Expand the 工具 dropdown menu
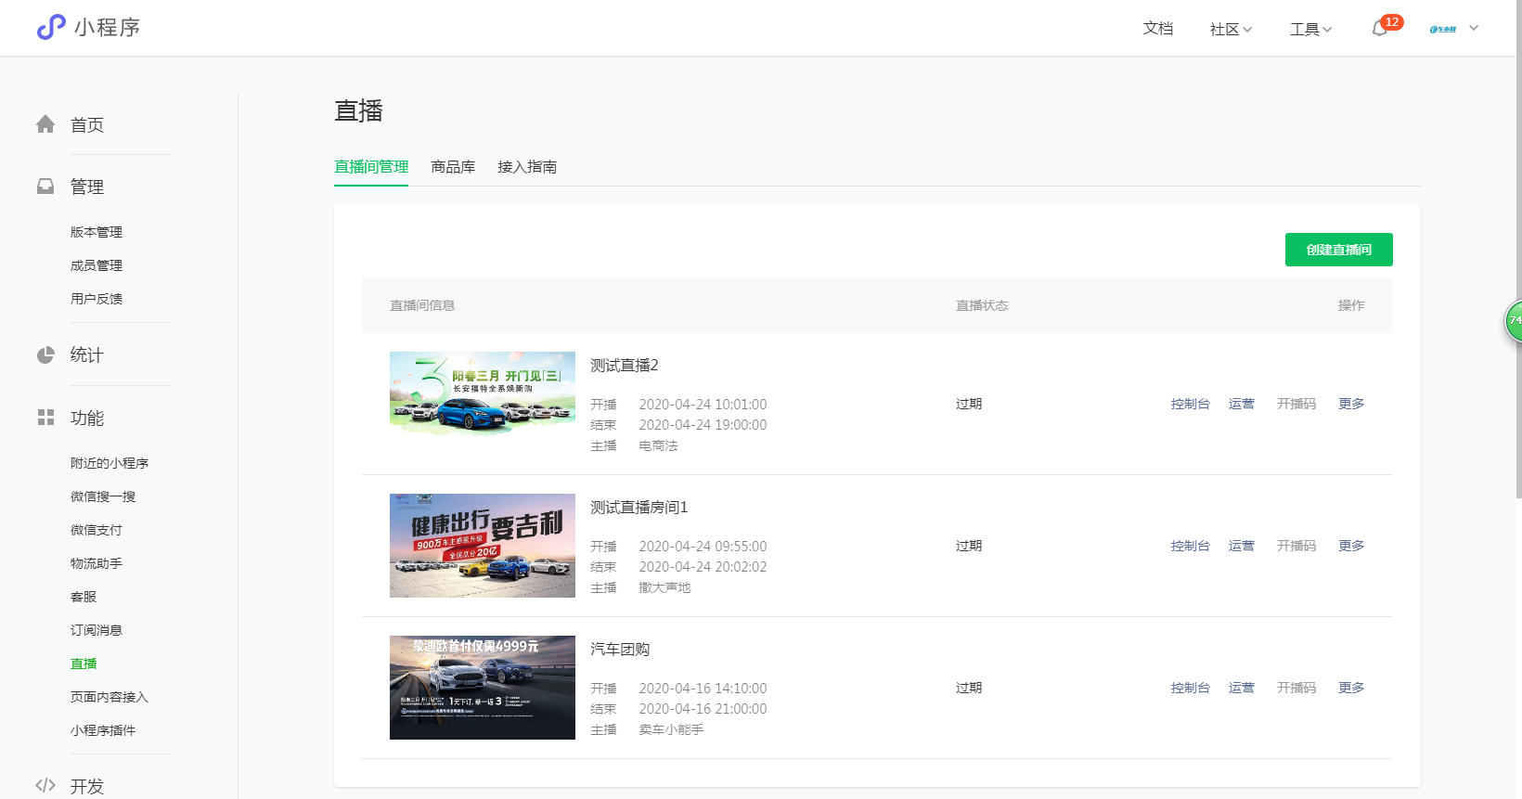The width and height of the screenshot is (1522, 799). (x=1310, y=30)
